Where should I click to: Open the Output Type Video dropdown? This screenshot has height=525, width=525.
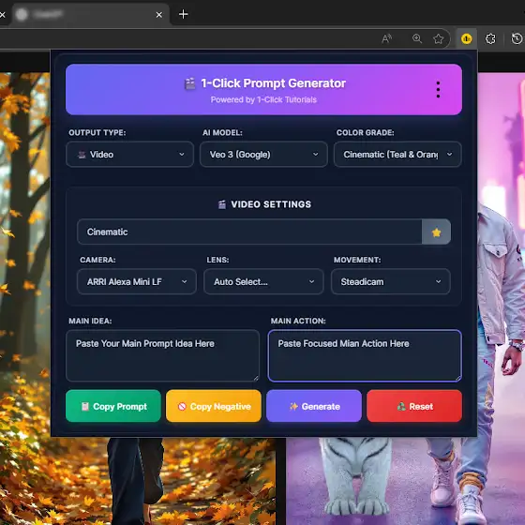pos(130,155)
